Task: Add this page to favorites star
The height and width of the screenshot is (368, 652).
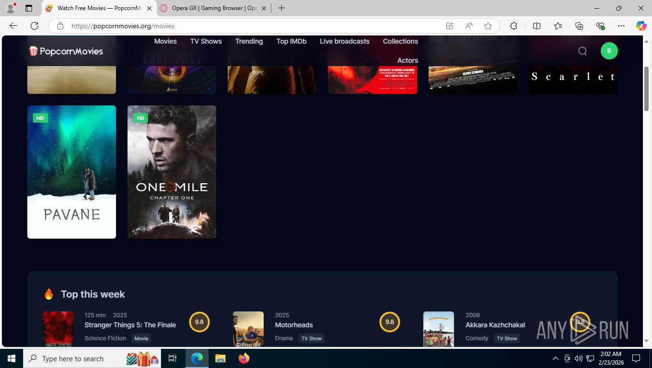Action: (488, 26)
